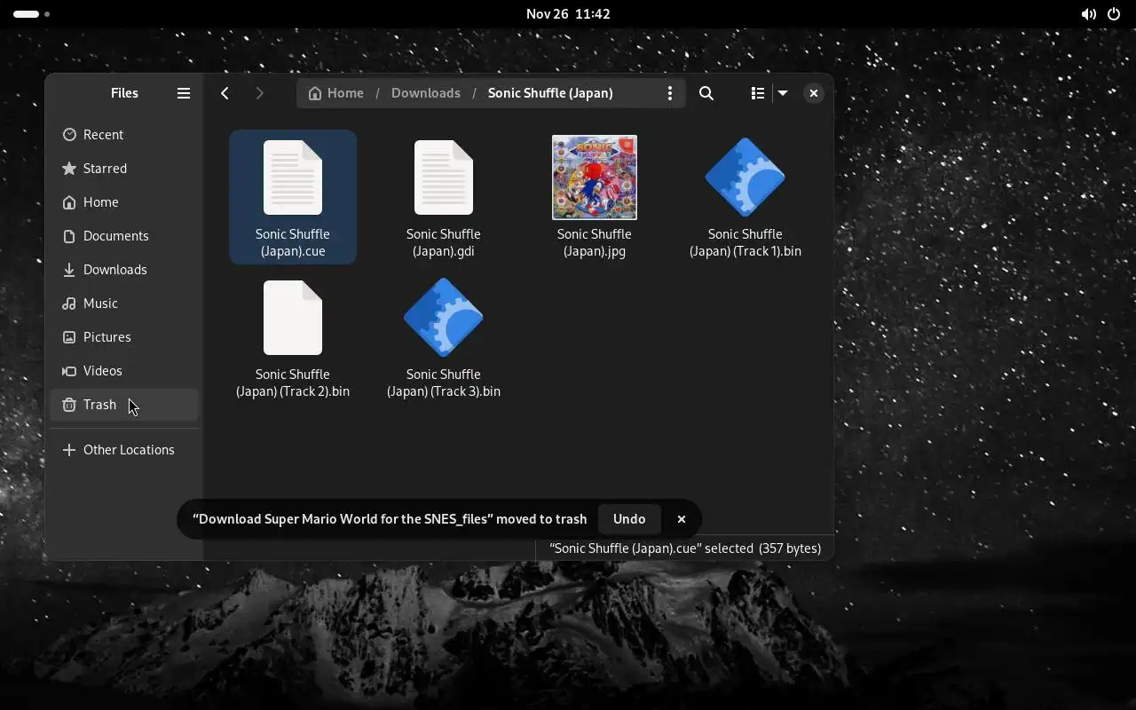Click the volume icon in the top bar
The width and height of the screenshot is (1136, 710).
point(1088,14)
